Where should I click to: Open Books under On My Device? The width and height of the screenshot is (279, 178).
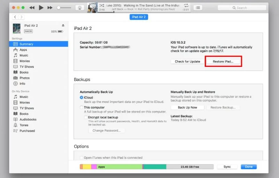click(39, 114)
